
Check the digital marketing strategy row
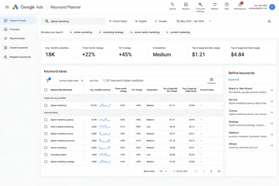(46, 162)
